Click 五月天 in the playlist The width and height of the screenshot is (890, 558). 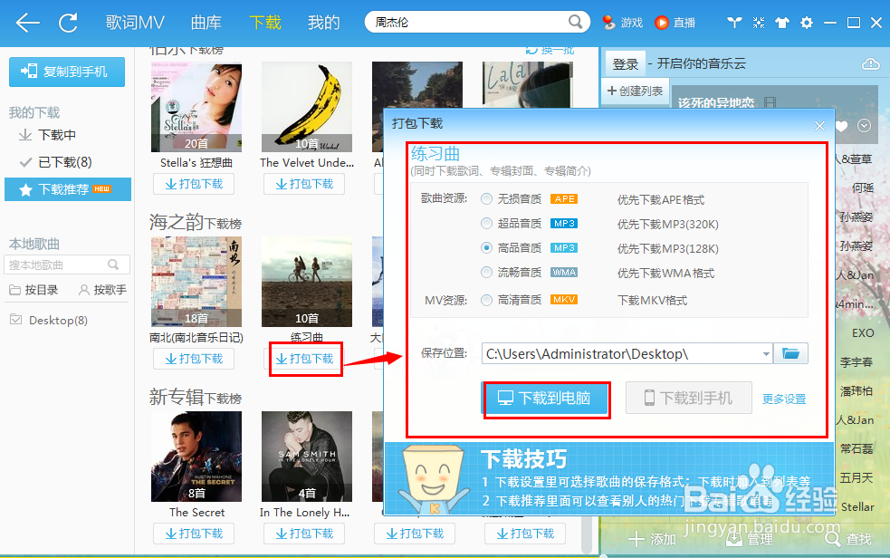point(857,478)
